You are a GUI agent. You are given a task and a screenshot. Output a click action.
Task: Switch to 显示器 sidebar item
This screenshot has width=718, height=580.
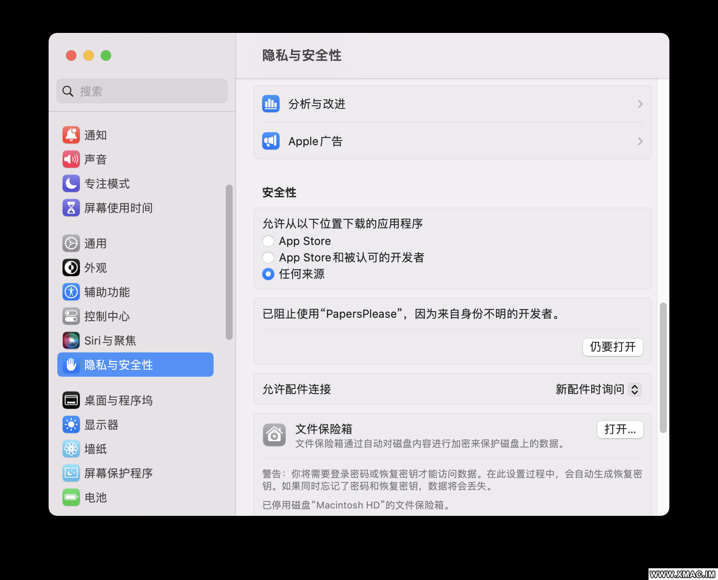pos(135,424)
